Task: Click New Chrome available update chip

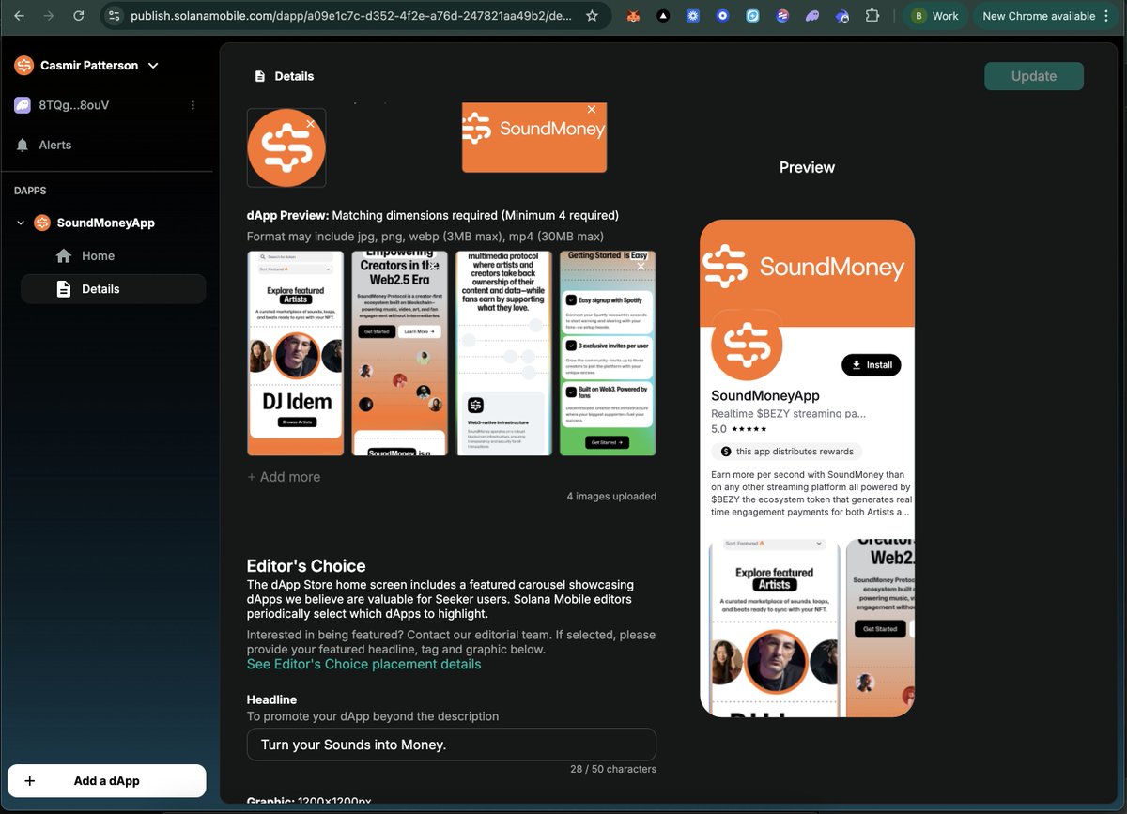Action: point(1038,16)
